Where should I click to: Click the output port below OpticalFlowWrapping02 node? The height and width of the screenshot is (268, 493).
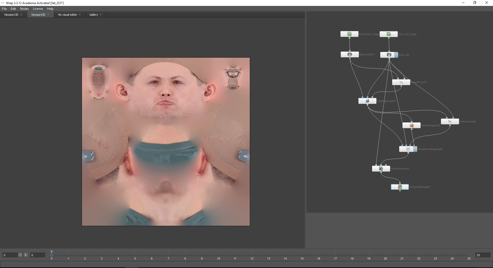click(408, 153)
